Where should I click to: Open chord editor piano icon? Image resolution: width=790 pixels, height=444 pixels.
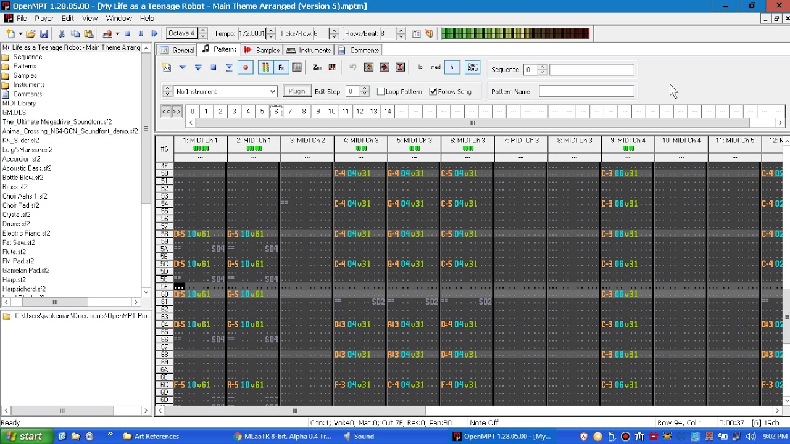point(333,68)
